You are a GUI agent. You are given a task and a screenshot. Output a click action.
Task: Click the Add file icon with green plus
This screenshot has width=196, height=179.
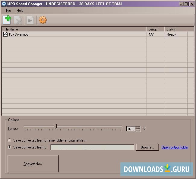tap(7, 20)
